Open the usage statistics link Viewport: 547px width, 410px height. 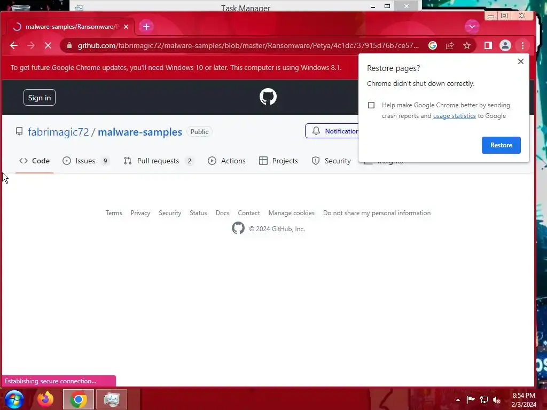tap(454, 116)
